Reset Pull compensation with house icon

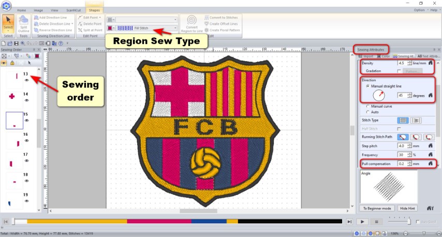pos(430,164)
